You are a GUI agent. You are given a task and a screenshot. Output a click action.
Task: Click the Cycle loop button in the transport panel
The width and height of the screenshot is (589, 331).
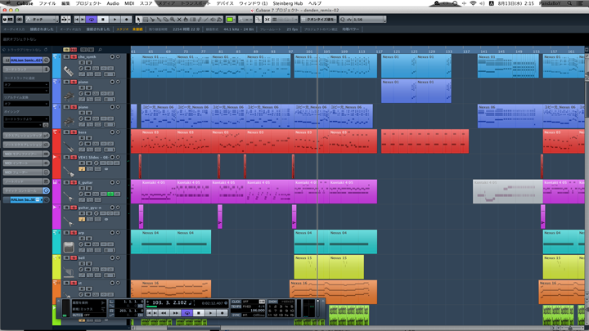187,313
